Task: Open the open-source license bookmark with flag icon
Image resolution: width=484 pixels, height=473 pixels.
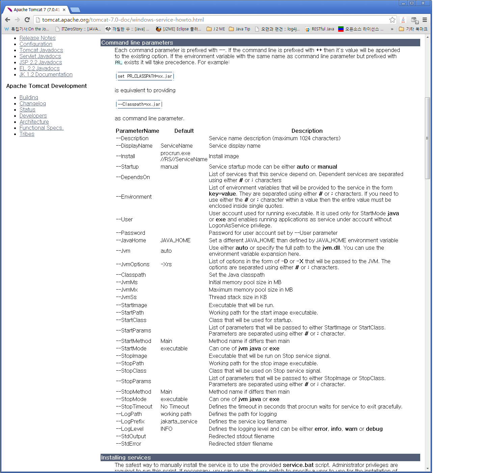Action: coord(361,29)
